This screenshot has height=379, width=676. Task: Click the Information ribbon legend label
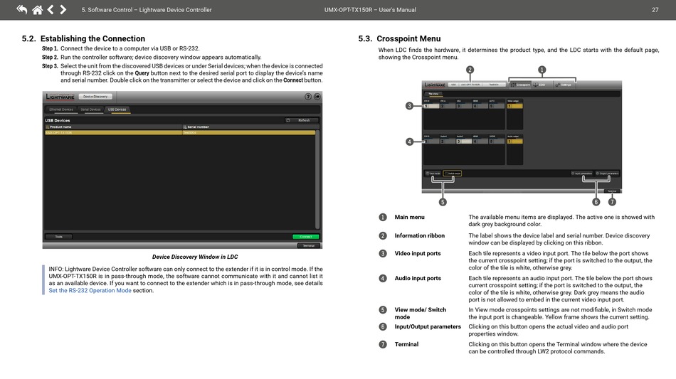pos(420,235)
